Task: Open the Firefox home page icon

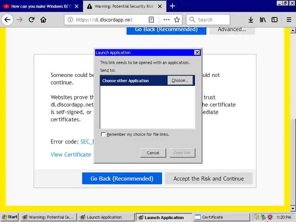Action: [43, 20]
